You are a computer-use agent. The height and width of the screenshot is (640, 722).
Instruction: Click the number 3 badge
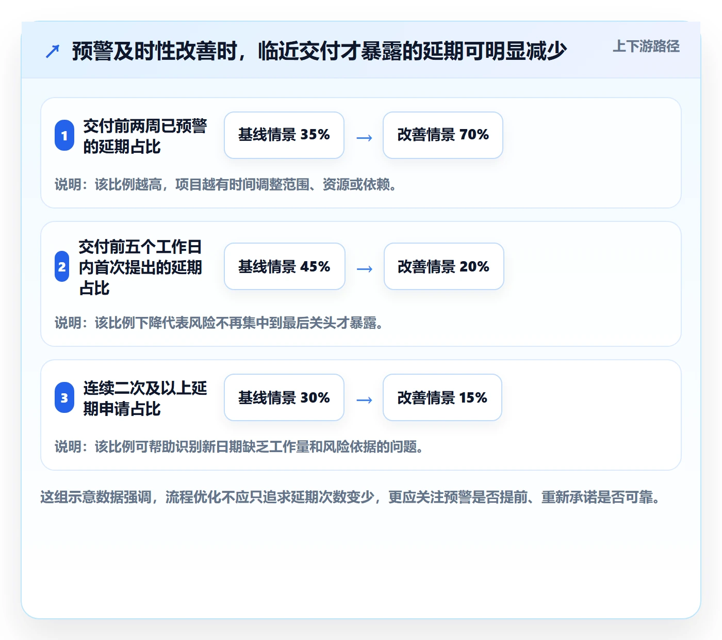click(x=64, y=397)
